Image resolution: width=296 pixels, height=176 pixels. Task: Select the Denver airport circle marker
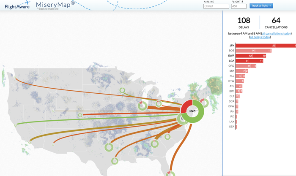click(80, 115)
